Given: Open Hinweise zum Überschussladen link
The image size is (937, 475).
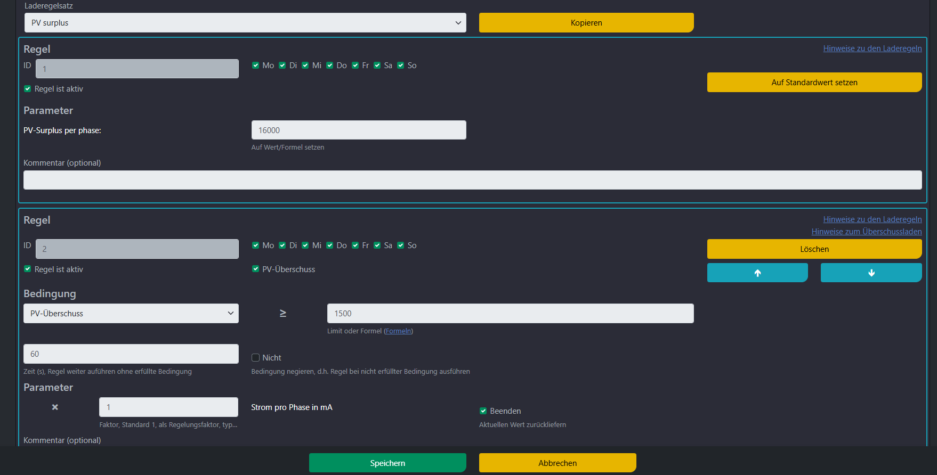Looking at the screenshot, I should coord(866,232).
